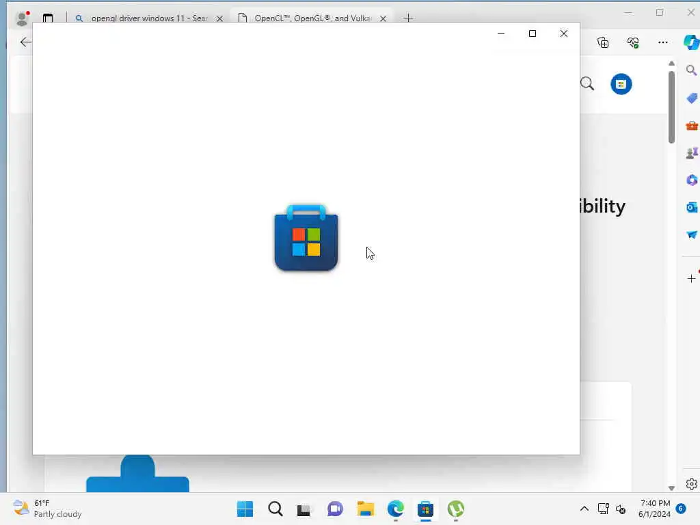Click the scrollbar up arrow in Edge
The width and height of the screenshot is (700, 525).
[671, 64]
